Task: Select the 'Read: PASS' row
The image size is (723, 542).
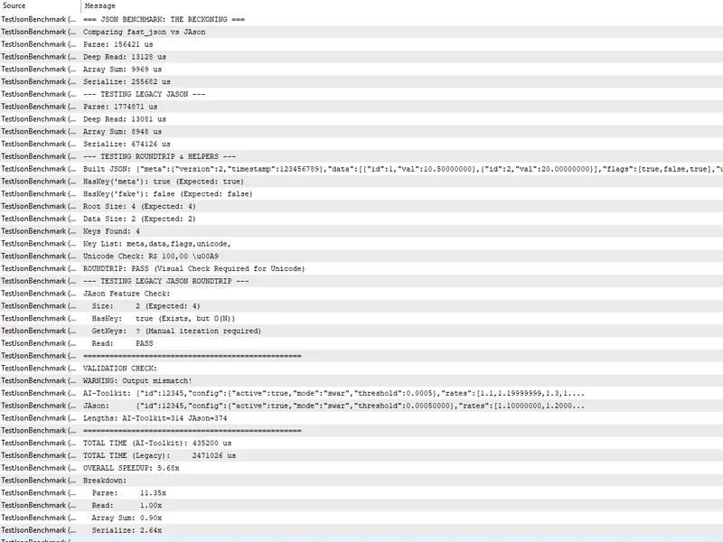Action: point(361,343)
